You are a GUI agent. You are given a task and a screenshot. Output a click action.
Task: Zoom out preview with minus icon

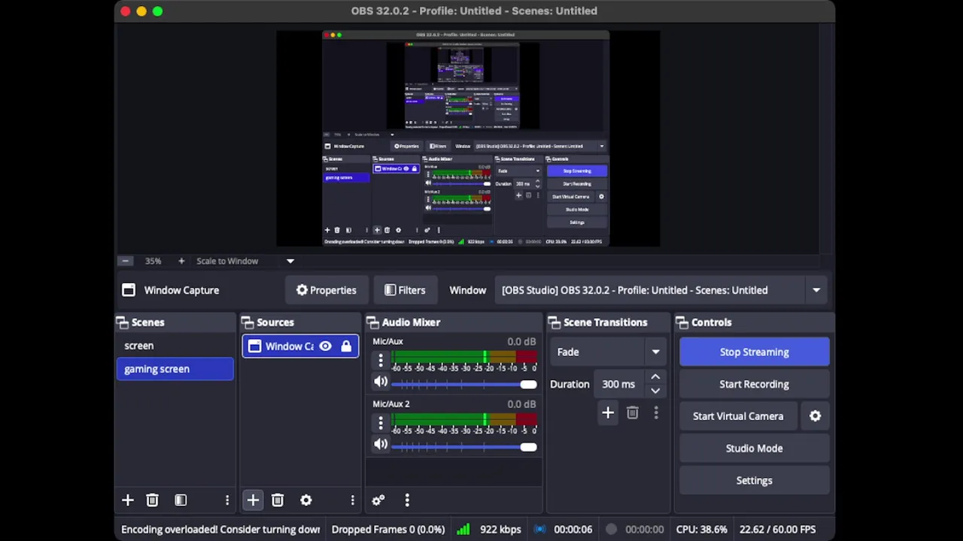pos(125,261)
